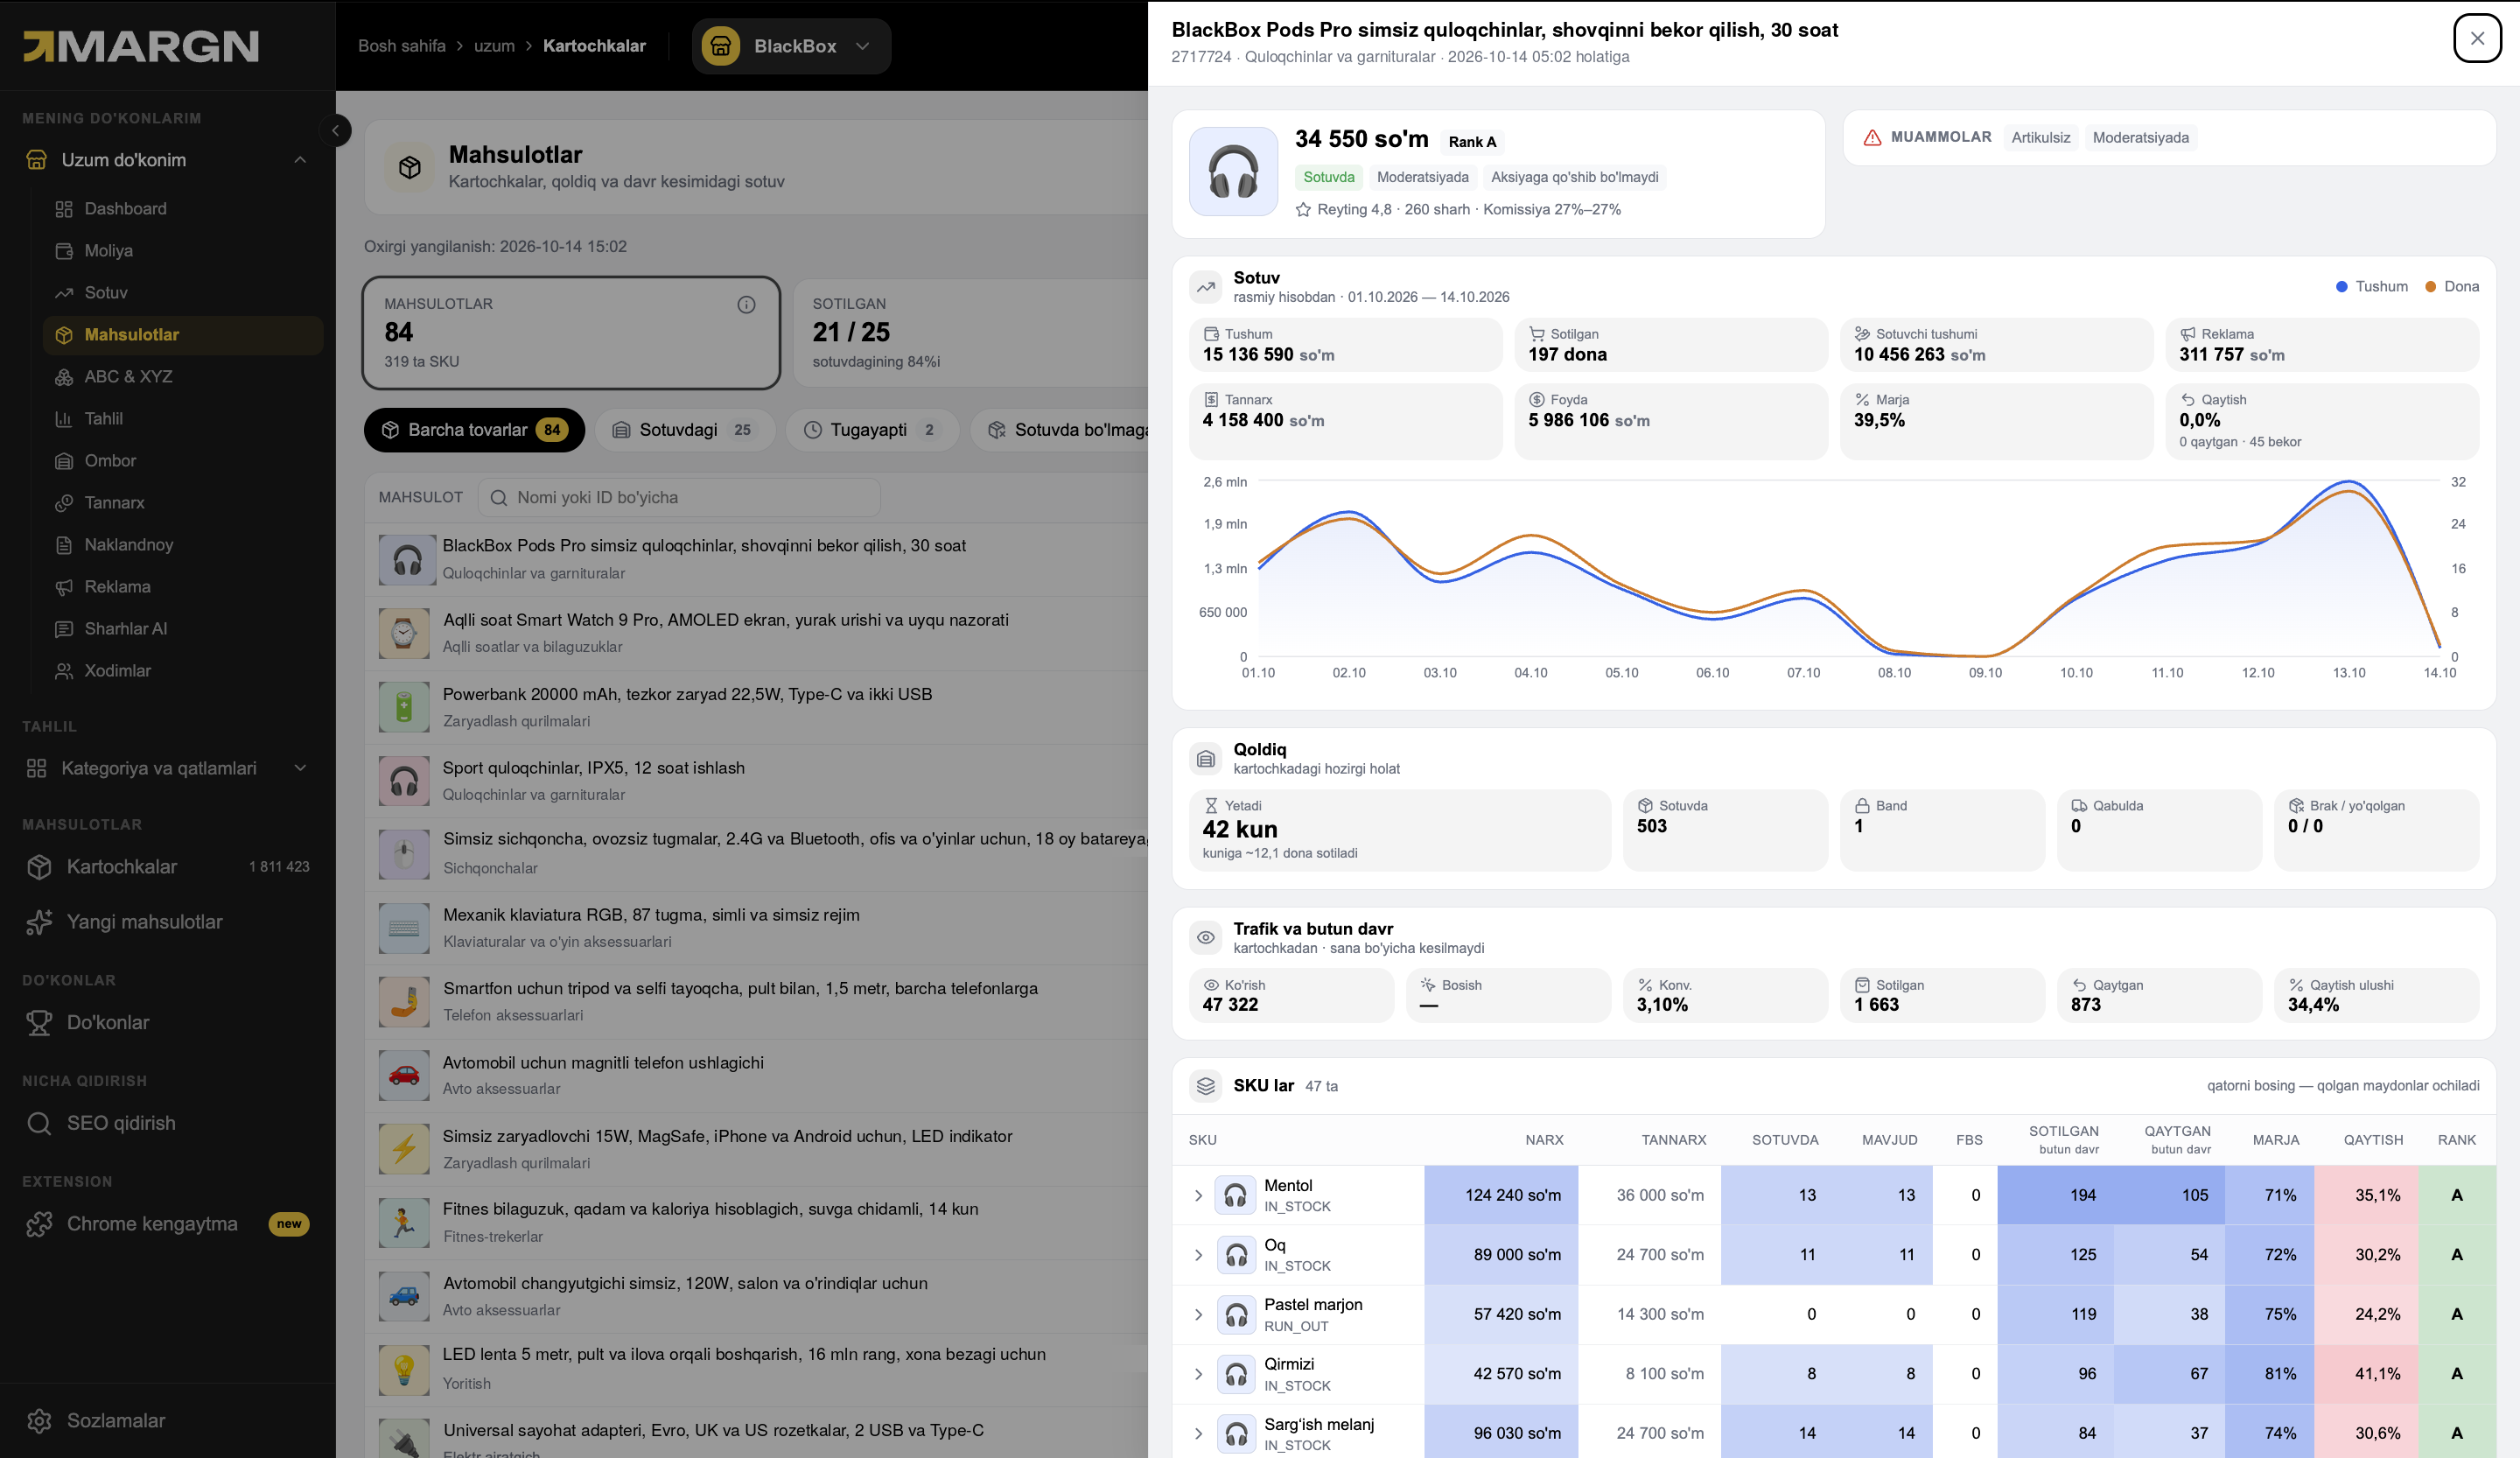Click the Bosh sahifa breadcrumb link

402,46
